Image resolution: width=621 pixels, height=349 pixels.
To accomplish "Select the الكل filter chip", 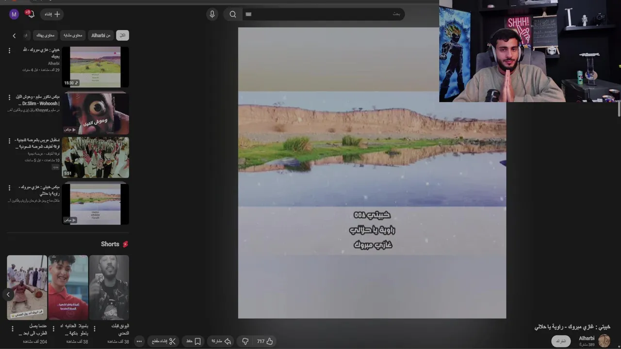I will pyautogui.click(x=123, y=35).
